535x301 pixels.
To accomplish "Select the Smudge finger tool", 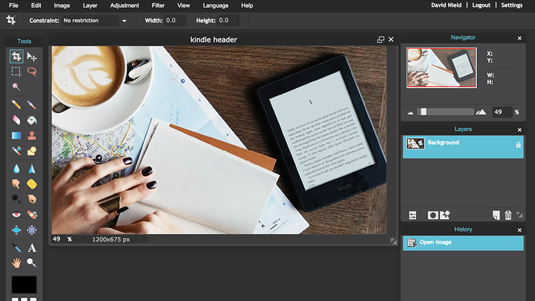I will (x=16, y=184).
